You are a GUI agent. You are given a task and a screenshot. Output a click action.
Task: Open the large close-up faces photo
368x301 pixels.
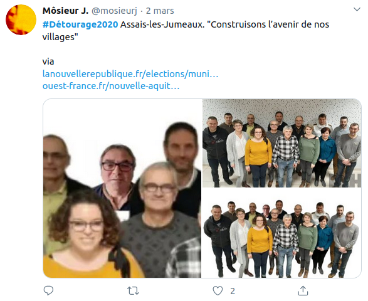[122, 188]
